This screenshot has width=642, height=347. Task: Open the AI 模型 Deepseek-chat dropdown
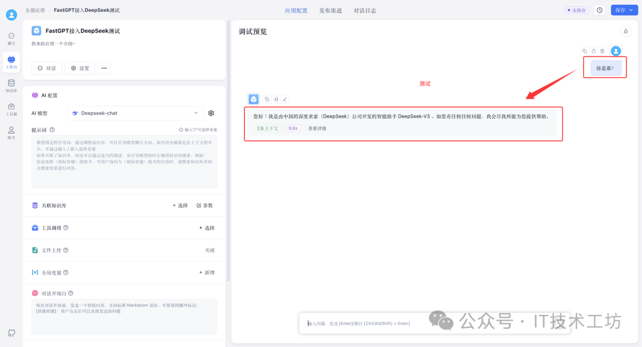pos(136,113)
